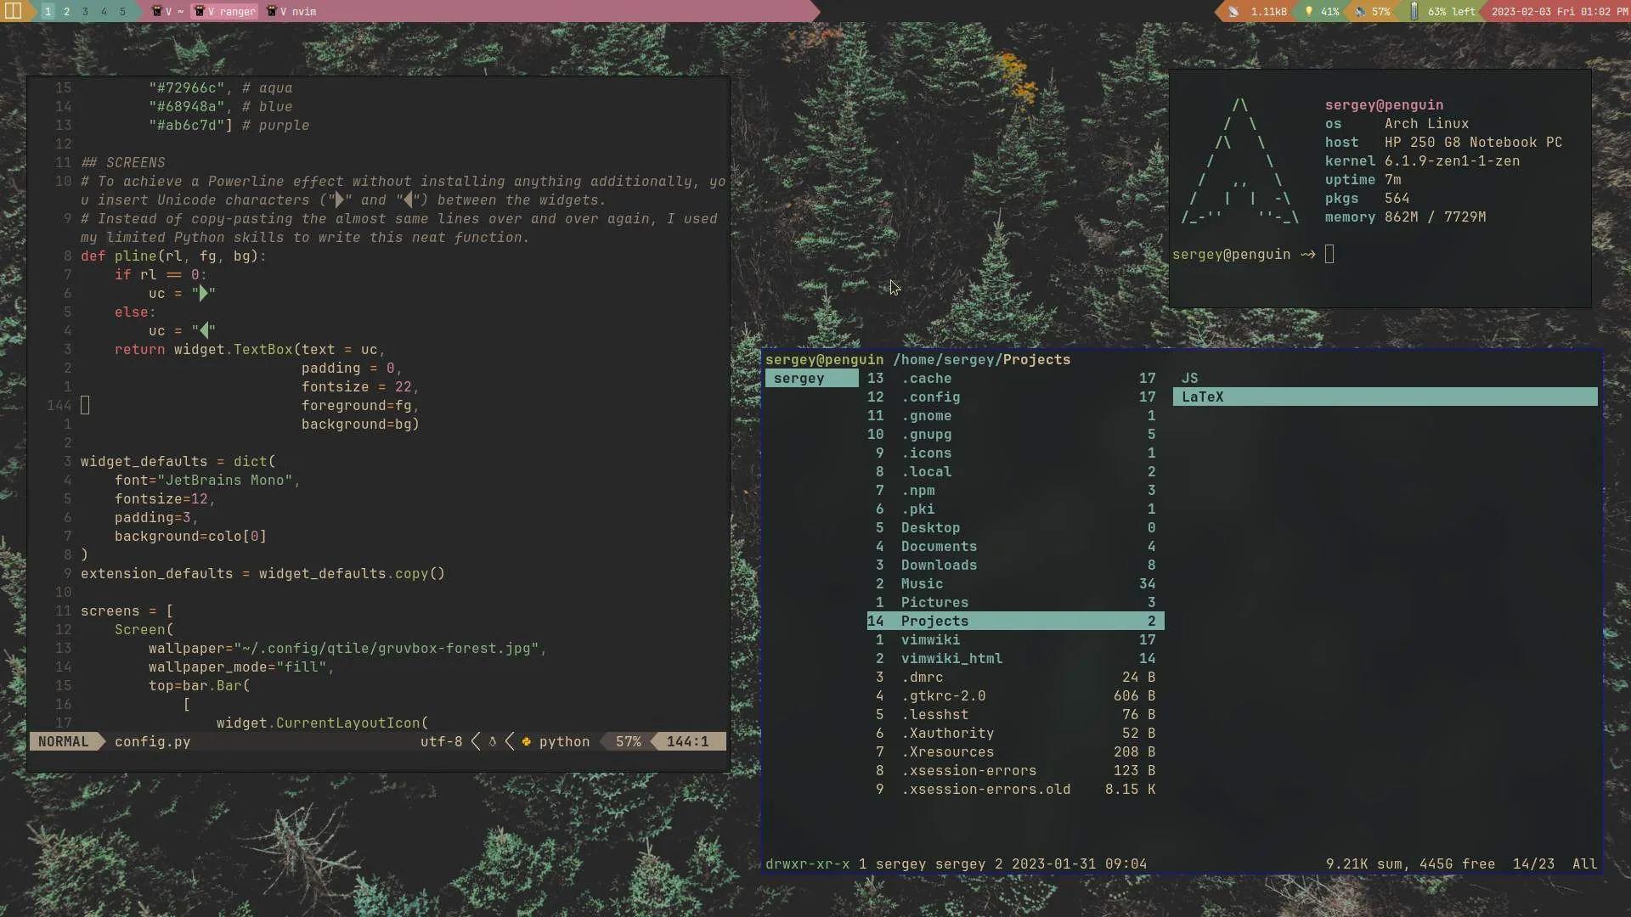1631x917 pixels.
Task: Click the battery status icon
Action: tap(1414, 12)
